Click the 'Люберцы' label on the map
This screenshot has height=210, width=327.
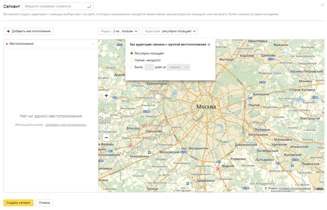(x=262, y=129)
